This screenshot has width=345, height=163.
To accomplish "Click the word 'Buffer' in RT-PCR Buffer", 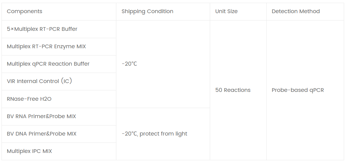I will click(69, 29).
